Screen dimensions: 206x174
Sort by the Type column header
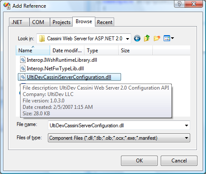coord(101,51)
